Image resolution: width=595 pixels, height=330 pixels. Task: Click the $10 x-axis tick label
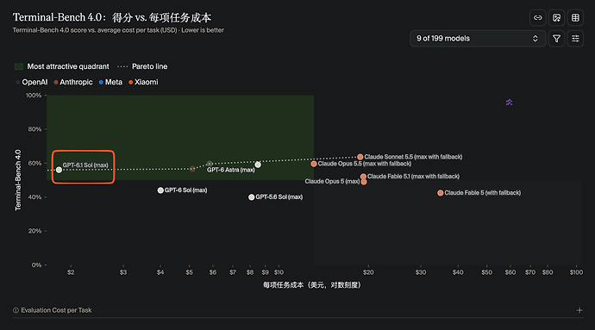pos(279,272)
